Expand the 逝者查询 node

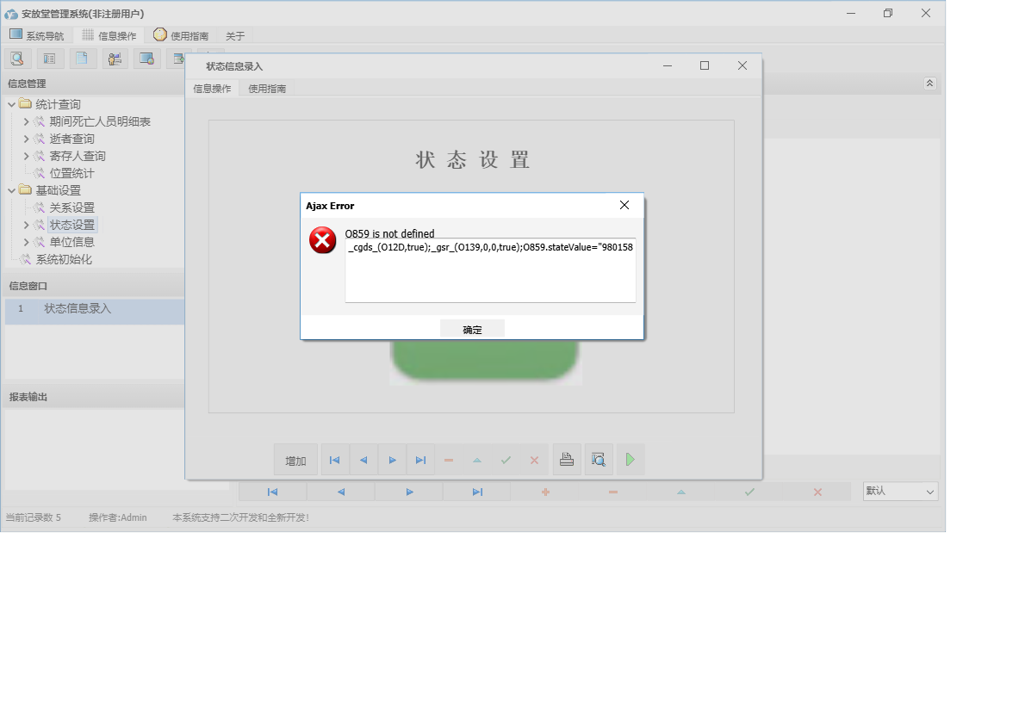click(x=26, y=139)
